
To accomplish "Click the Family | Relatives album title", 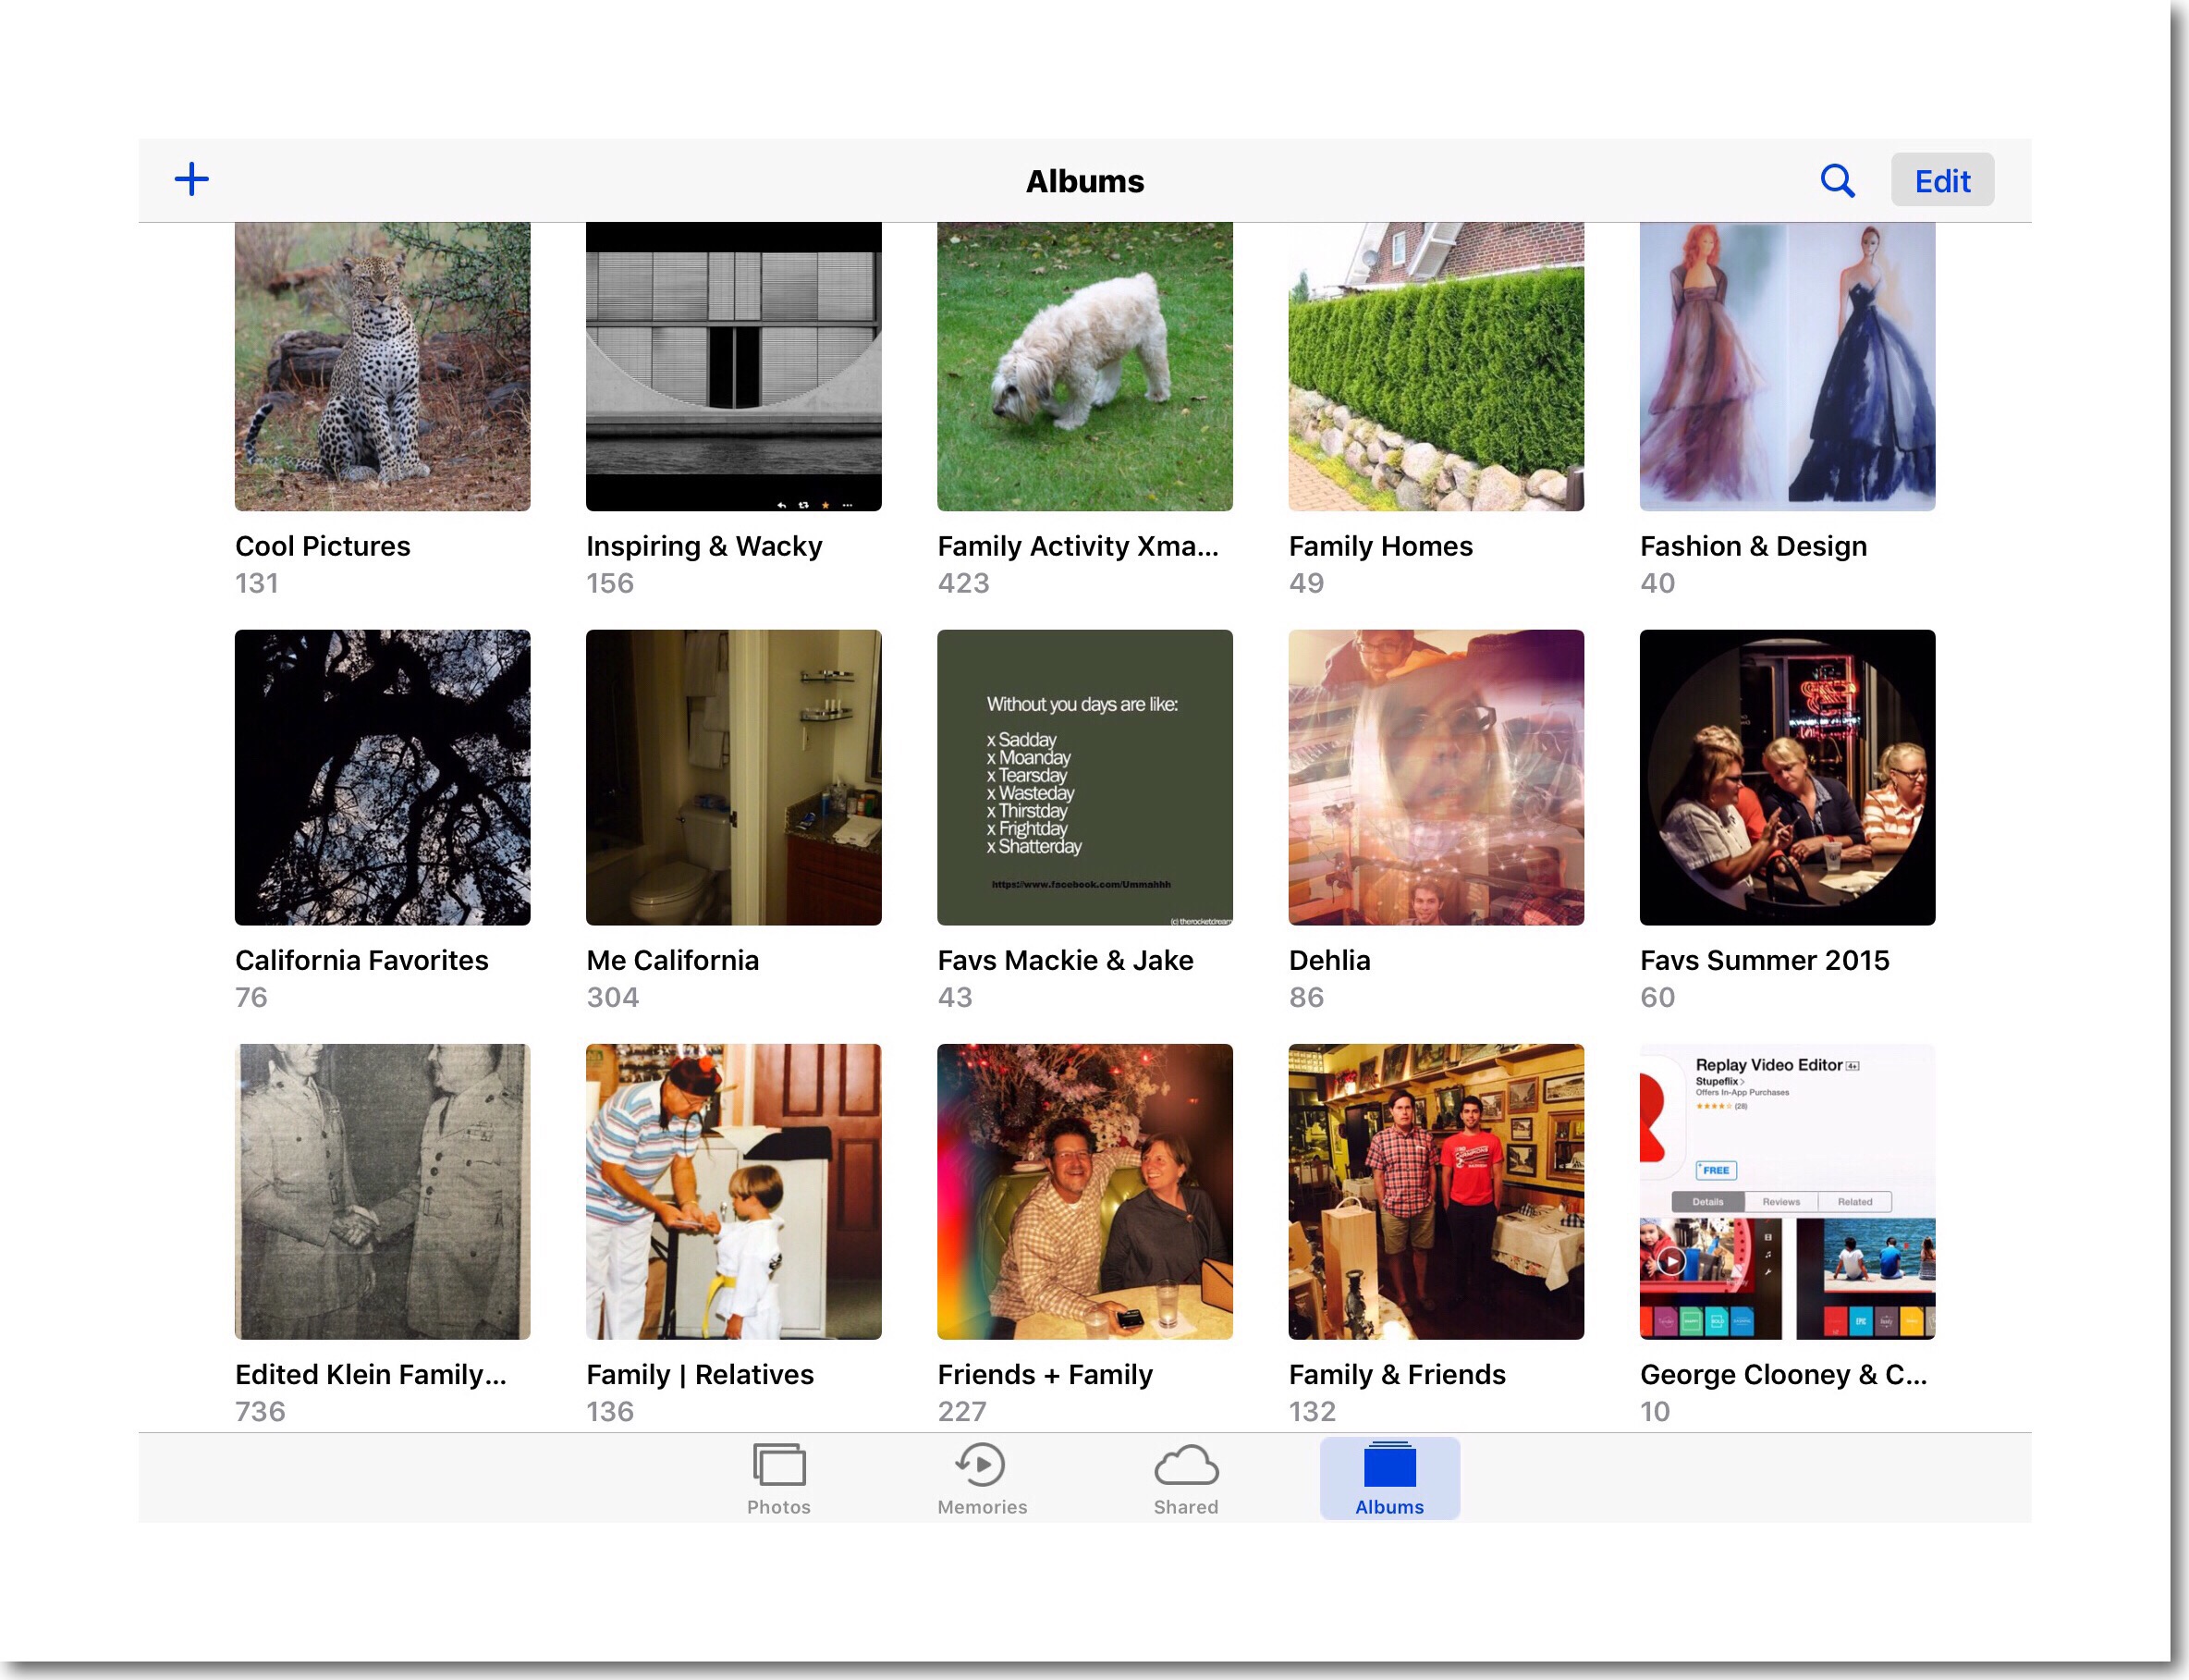I will coord(700,1374).
